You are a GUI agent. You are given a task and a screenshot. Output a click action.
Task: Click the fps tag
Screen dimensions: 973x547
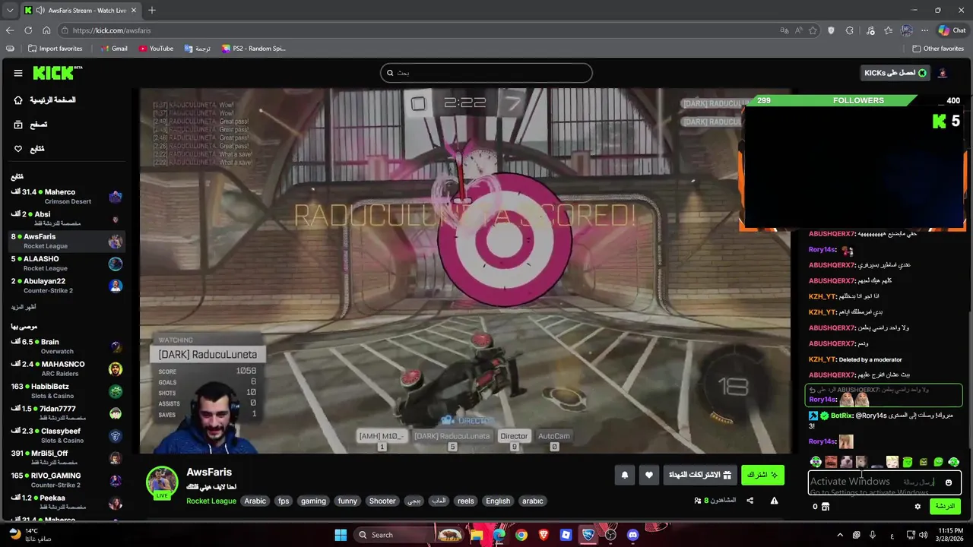pos(284,501)
